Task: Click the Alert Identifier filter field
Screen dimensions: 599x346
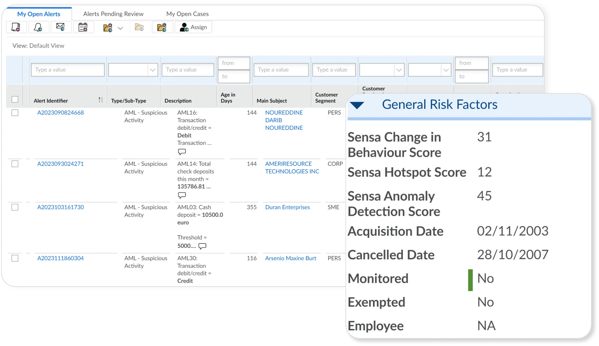Action: 68,70
